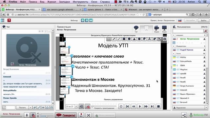Select the pencil drawing tool
210x118 pixels.
(x=114, y=39)
